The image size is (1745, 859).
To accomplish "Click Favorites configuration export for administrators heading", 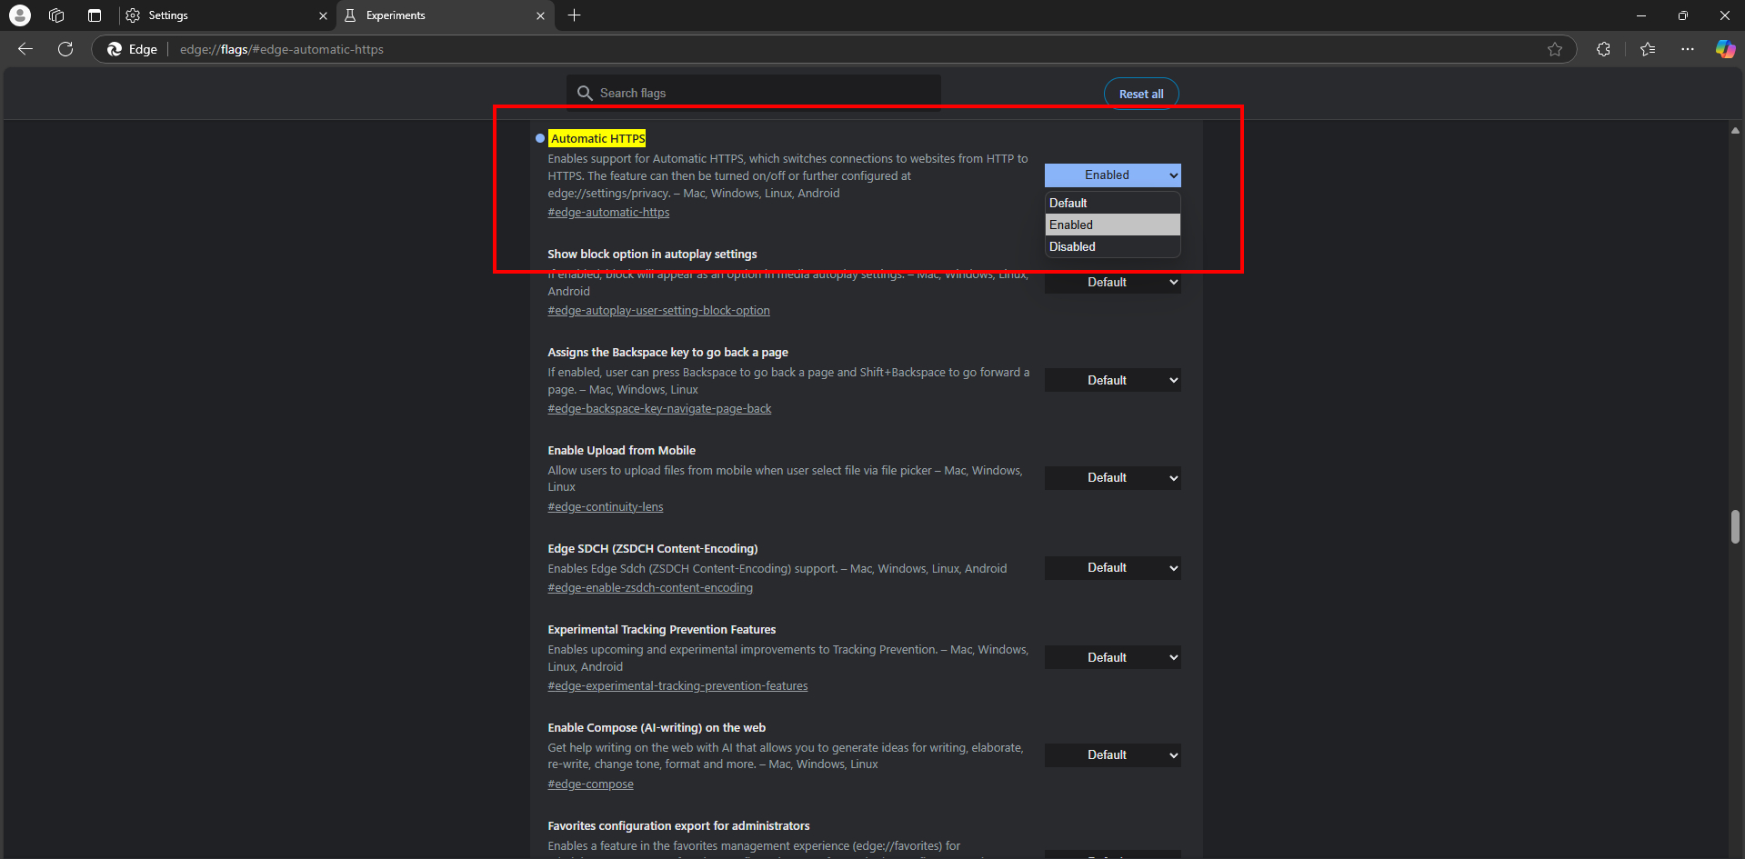I will (678, 825).
